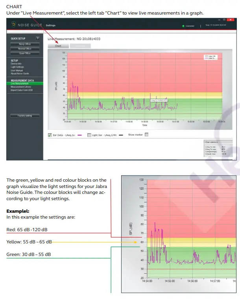Click the Live Measurement NG-2010814033 title
This screenshot has width=240, height=300.
(74, 39)
